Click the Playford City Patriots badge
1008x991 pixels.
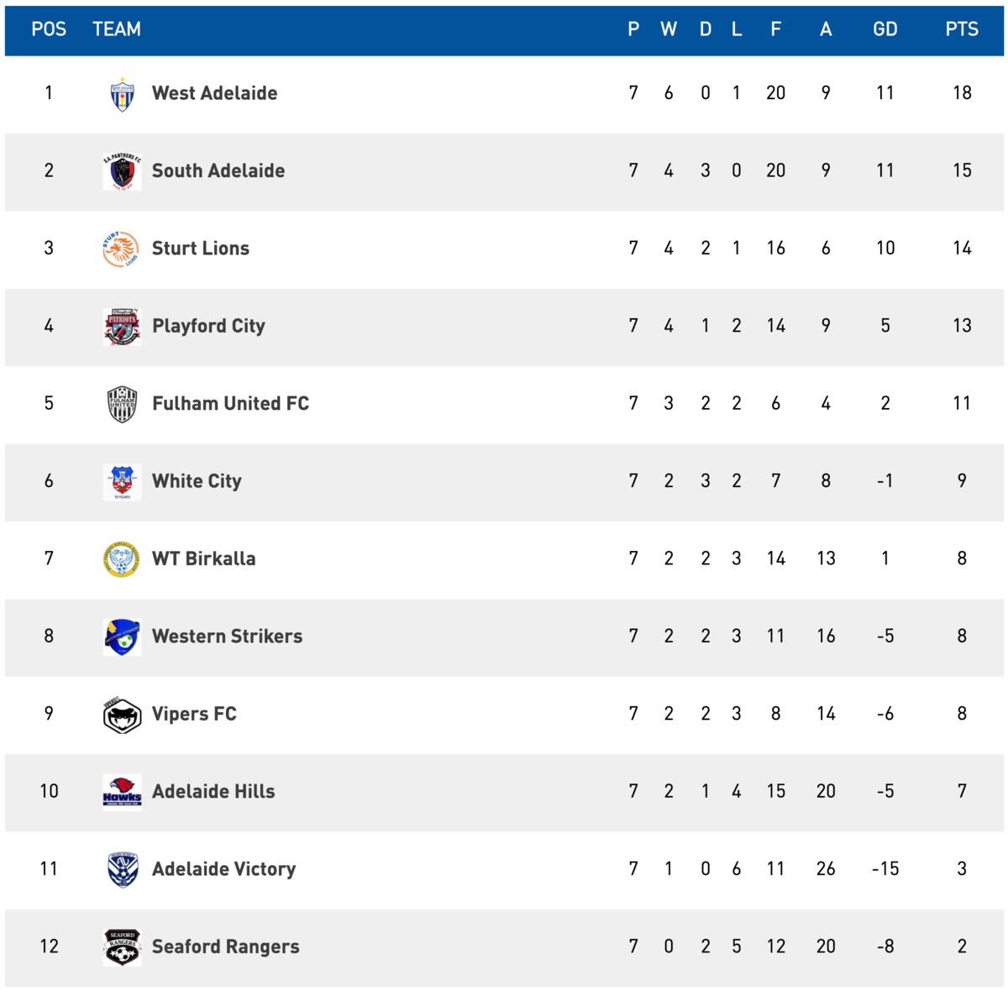(x=123, y=327)
